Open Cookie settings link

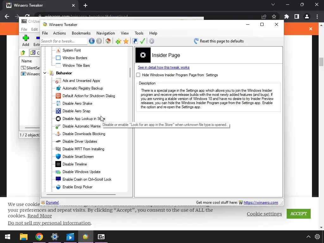pyautogui.click(x=264, y=214)
